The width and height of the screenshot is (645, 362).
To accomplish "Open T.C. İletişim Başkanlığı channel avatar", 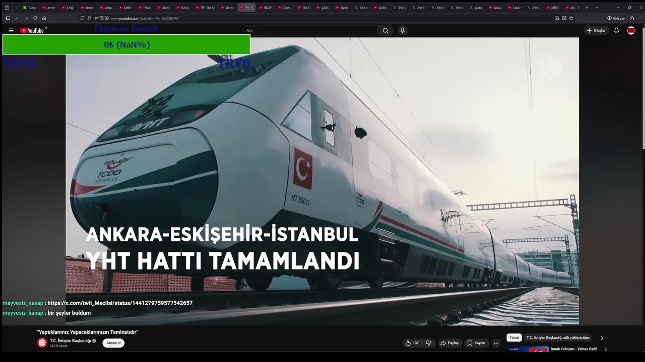I will (42, 343).
